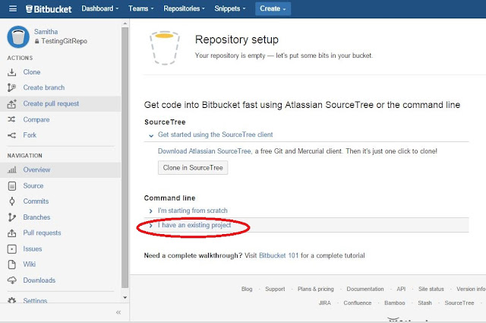Screen dimensions: 486x323
Task: Open the hamburger menu icon
Action: coord(13,8)
